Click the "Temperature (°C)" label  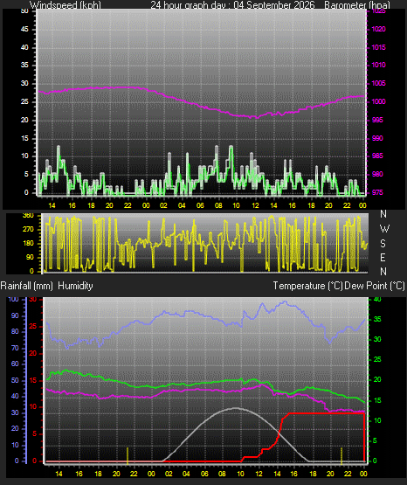[x=307, y=286]
